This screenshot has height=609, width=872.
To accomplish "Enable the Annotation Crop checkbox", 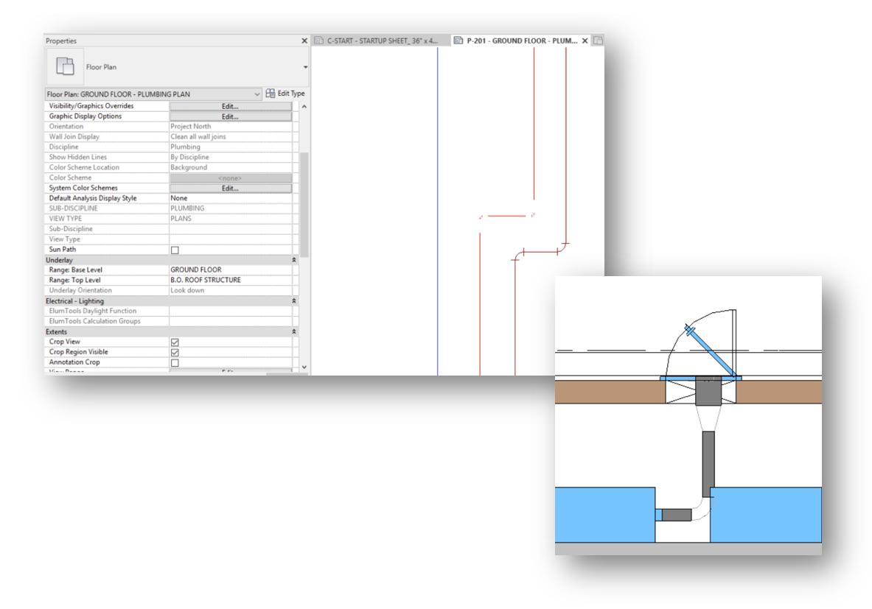I will coord(175,362).
